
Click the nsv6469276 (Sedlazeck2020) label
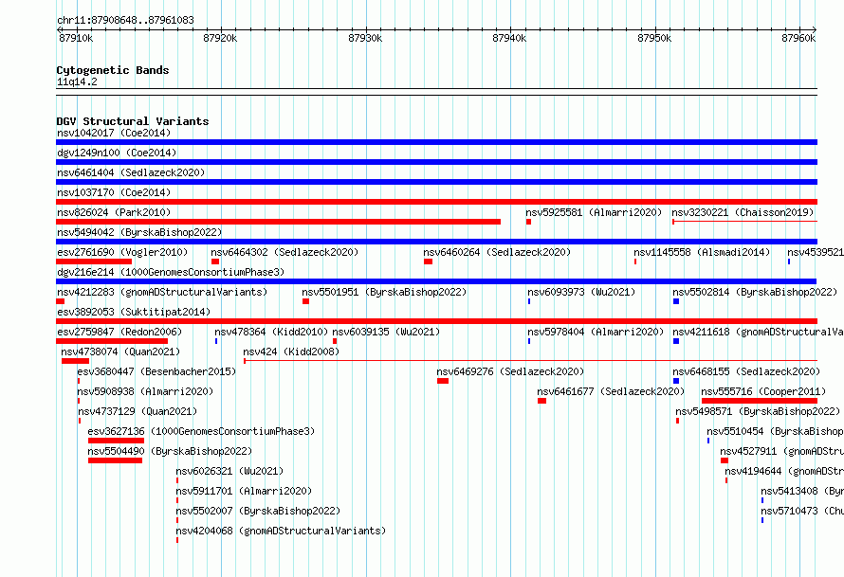(x=510, y=371)
